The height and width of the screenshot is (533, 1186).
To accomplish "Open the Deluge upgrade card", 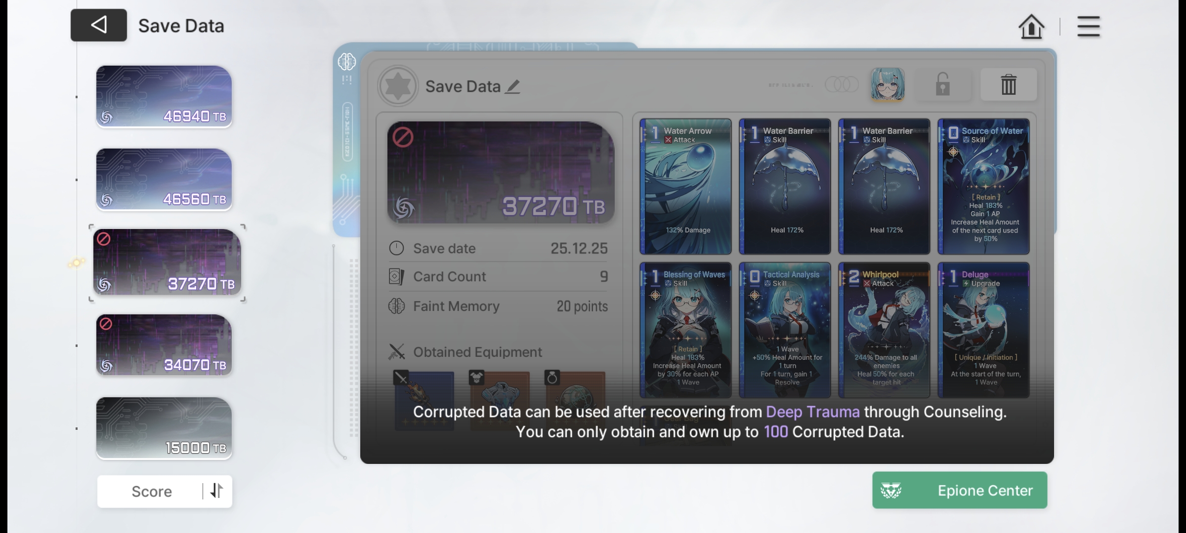I will pyautogui.click(x=983, y=330).
